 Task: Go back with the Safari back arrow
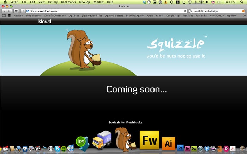pyautogui.click(x=4, y=11)
